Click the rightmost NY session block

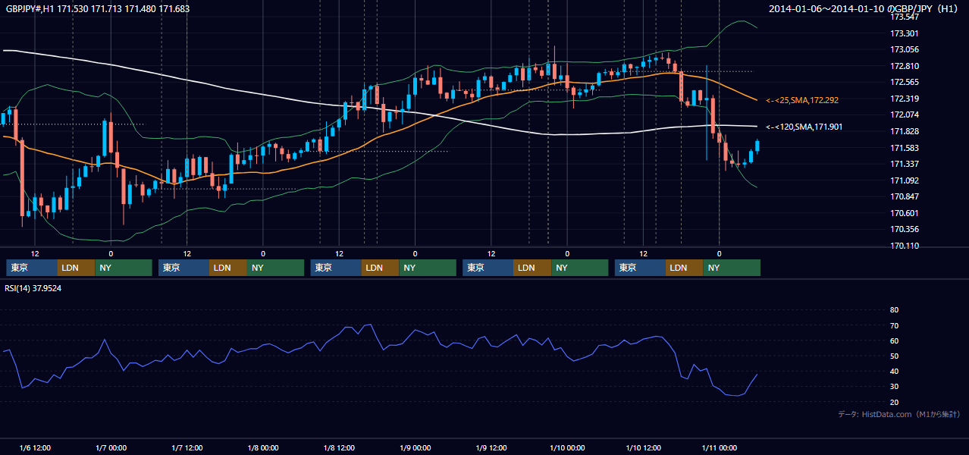click(732, 268)
